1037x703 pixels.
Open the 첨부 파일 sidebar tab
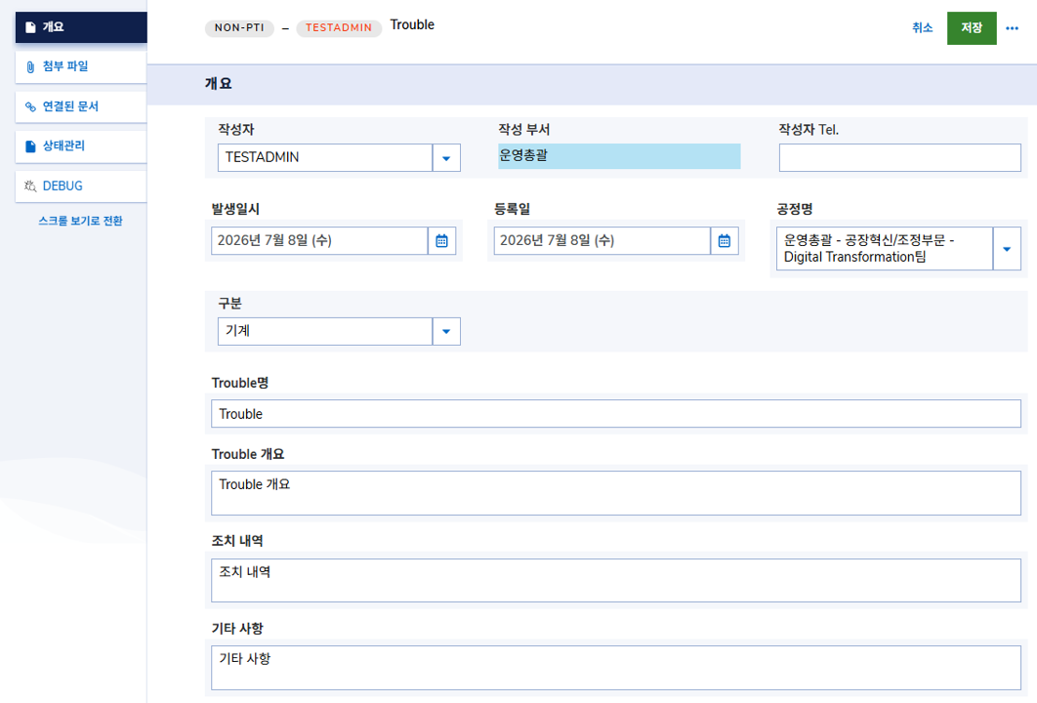[81, 66]
